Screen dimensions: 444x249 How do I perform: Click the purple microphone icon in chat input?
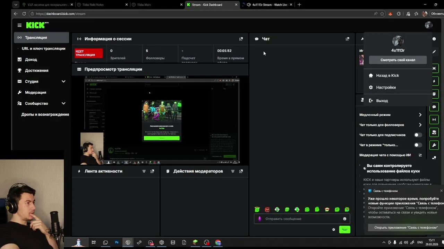pyautogui.click(x=259, y=219)
